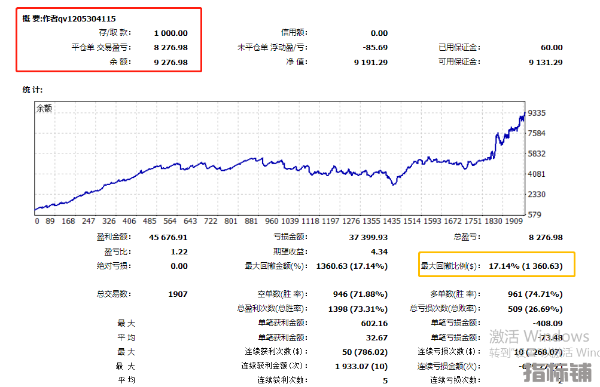Image resolution: width=600 pixels, height=387 pixels.
Task: Click the 最大回撤金额(%) label
Action: pos(276,266)
